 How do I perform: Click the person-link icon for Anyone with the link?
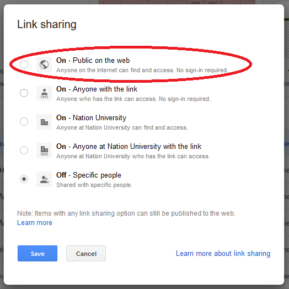(x=44, y=93)
